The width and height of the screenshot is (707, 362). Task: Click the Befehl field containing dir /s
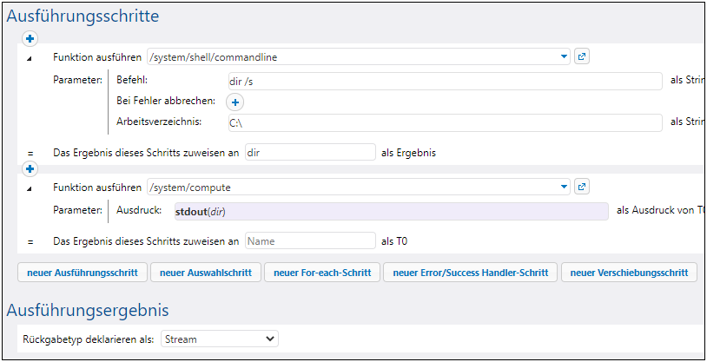(443, 80)
